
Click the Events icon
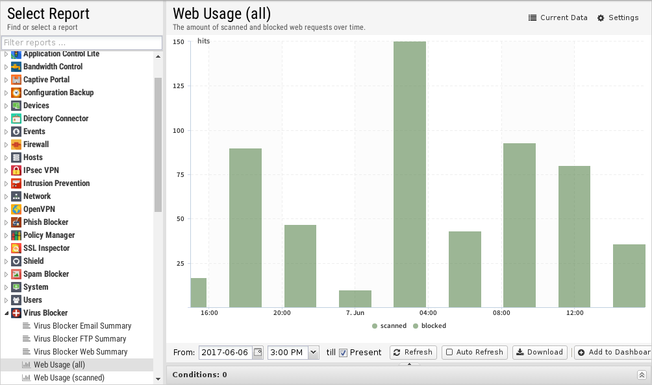coord(16,132)
